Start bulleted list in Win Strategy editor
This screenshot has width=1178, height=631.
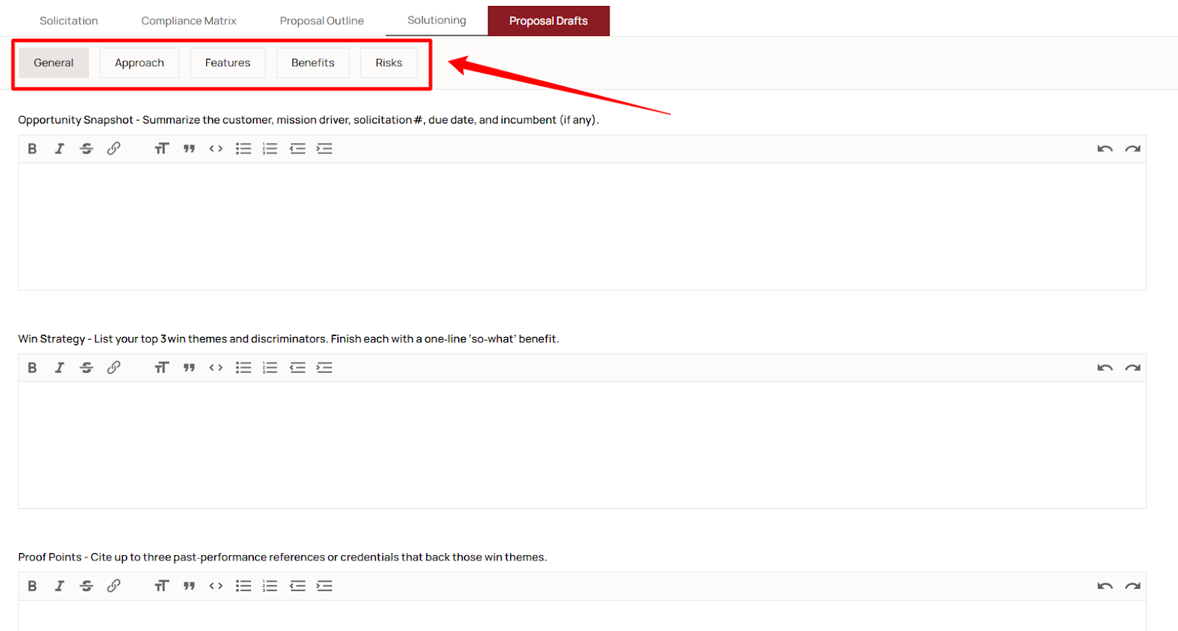pyautogui.click(x=243, y=368)
